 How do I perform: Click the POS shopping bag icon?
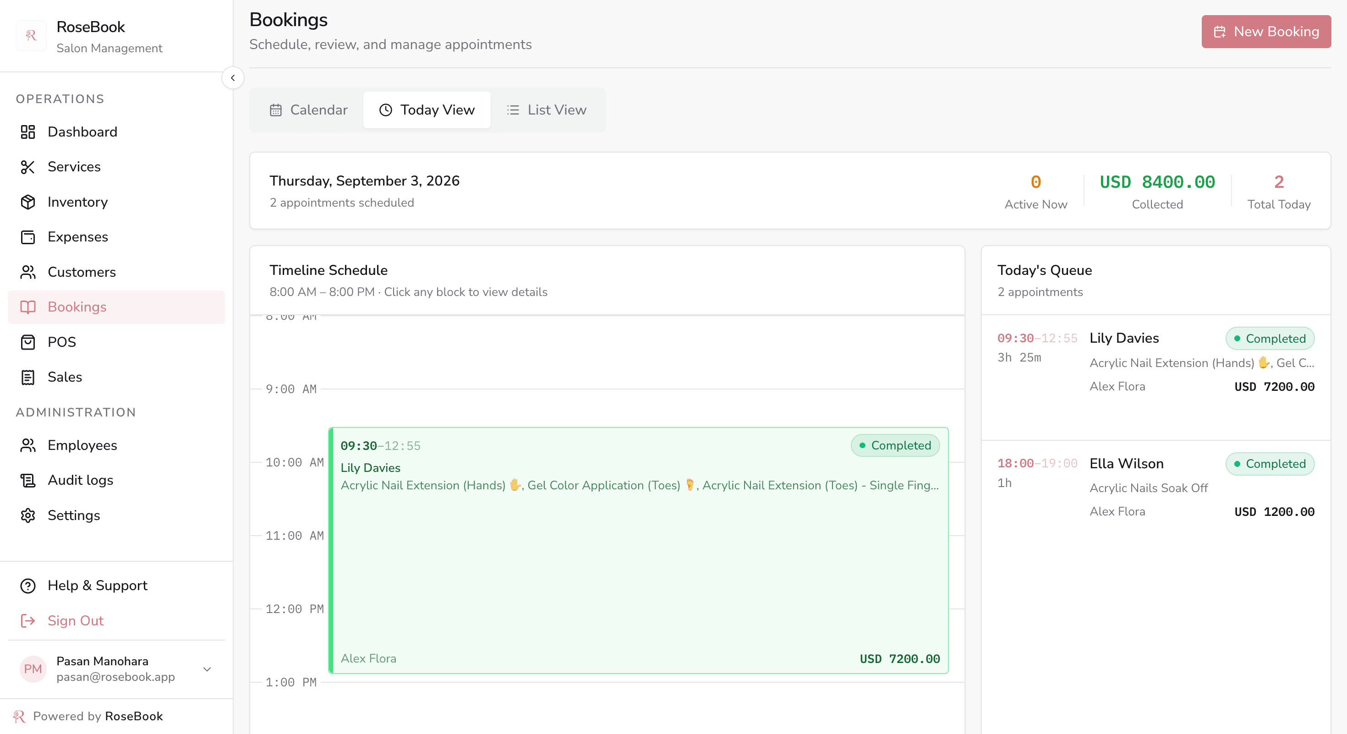pyautogui.click(x=27, y=342)
